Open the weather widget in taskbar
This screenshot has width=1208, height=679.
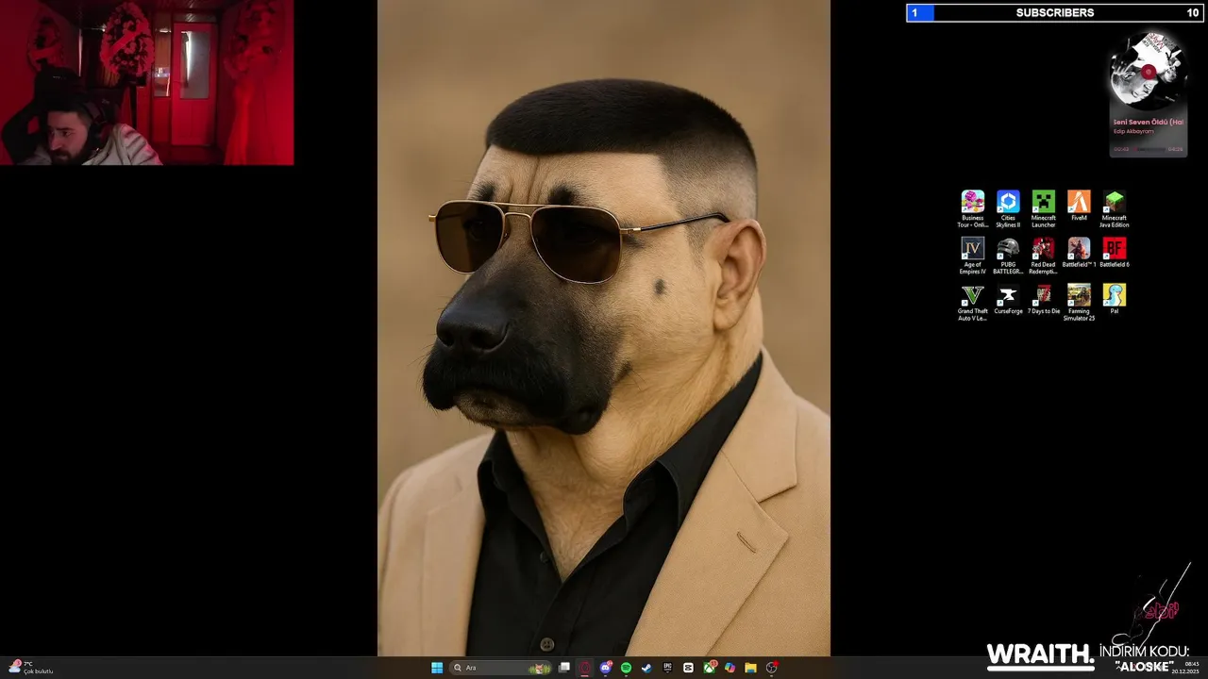click(x=31, y=667)
